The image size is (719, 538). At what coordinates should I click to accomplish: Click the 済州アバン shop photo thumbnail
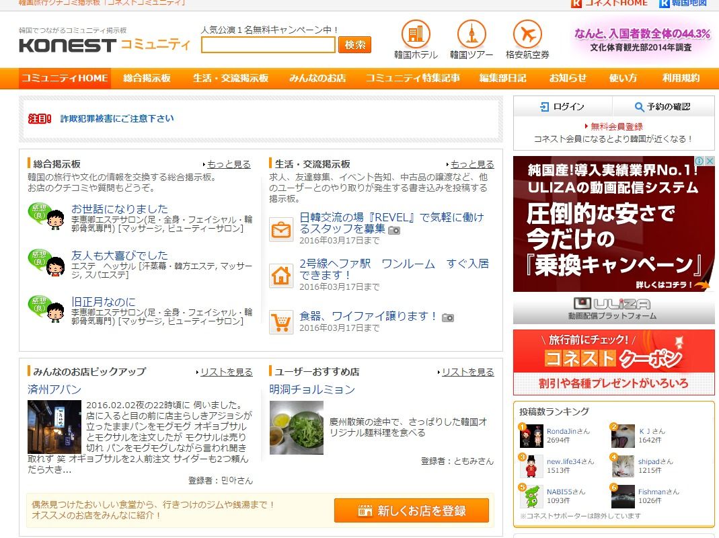(x=54, y=427)
